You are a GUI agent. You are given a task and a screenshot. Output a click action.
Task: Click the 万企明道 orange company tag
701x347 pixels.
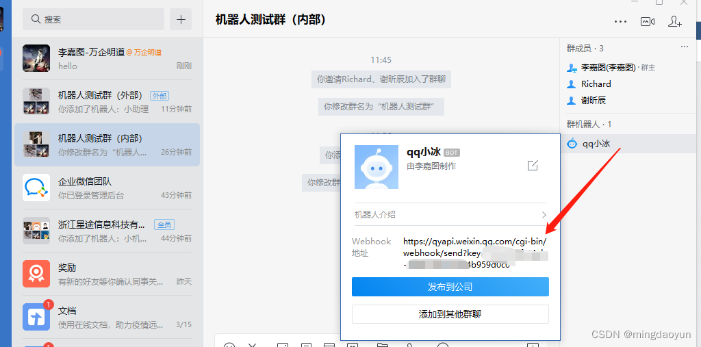pos(144,52)
